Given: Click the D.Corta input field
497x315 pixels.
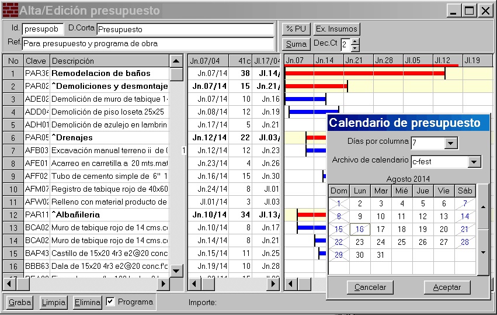Looking at the screenshot, I should point(185,29).
